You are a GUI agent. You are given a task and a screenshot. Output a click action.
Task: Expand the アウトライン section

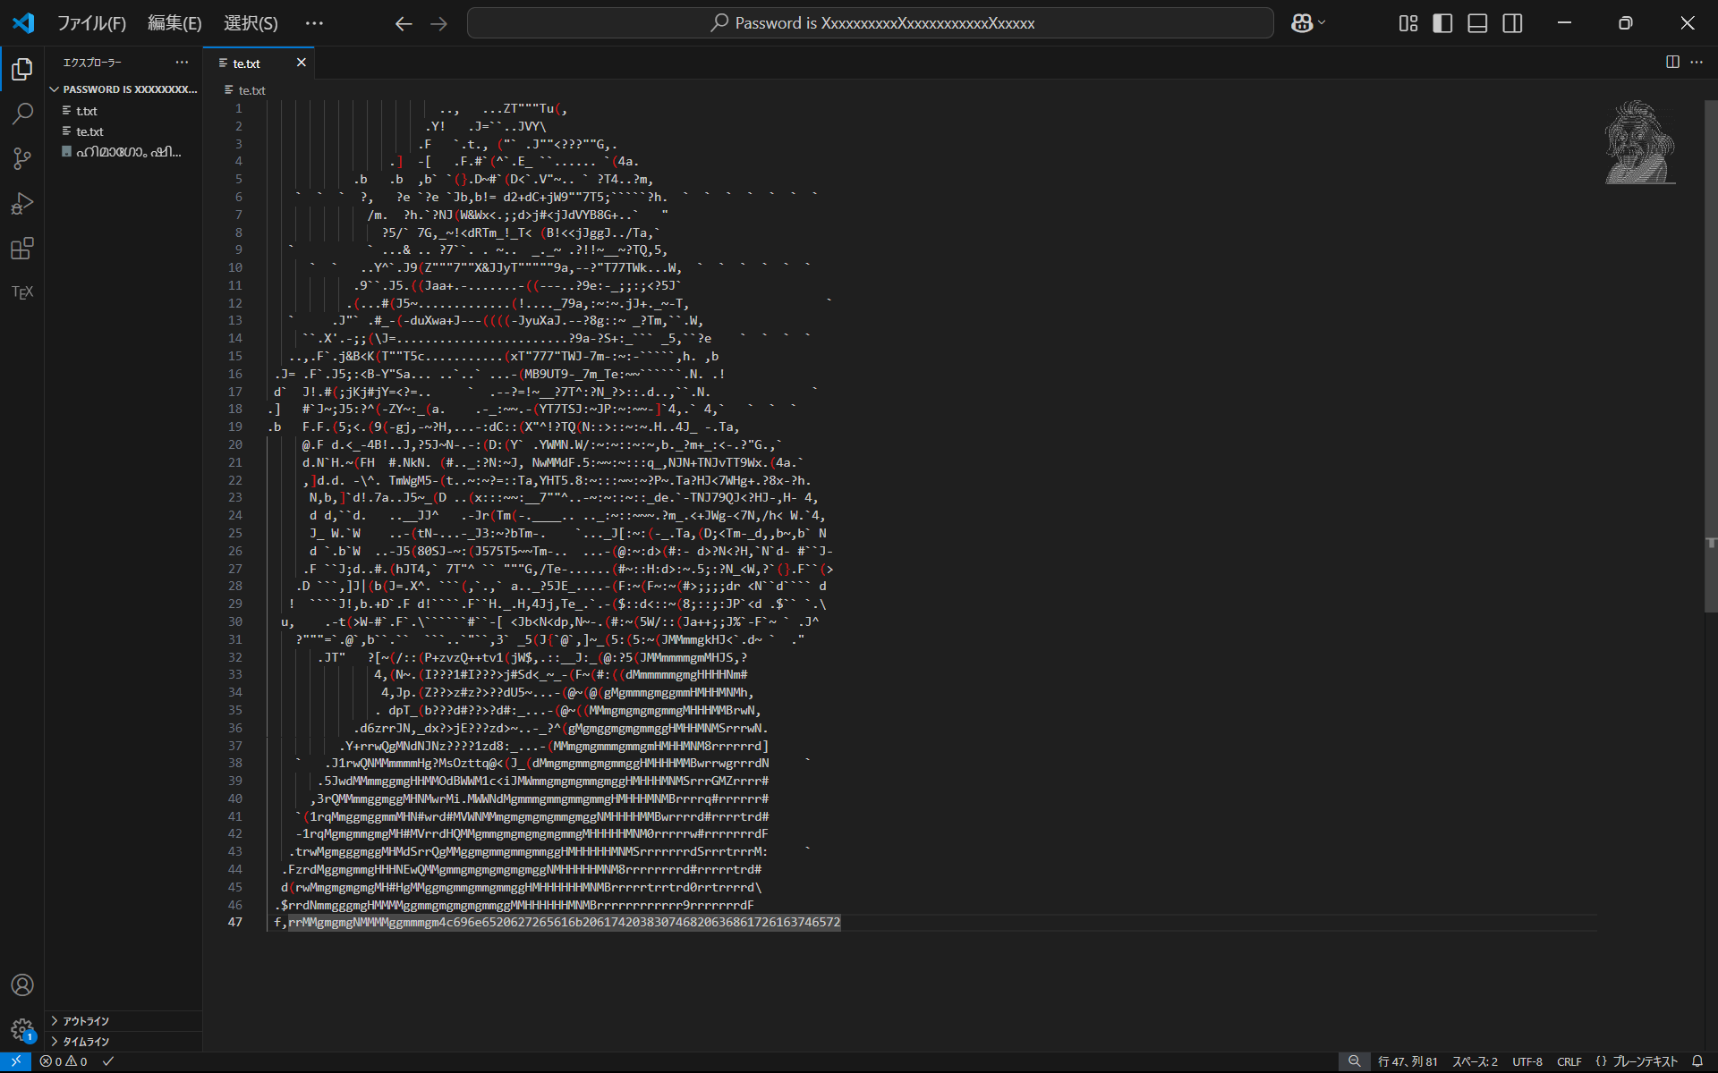pos(123,1021)
